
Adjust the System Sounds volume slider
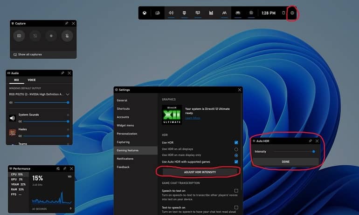[46, 121]
